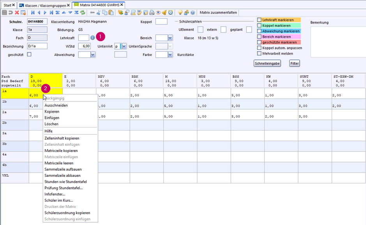The image size is (366, 225).
Task: Click the scissors cut icon
Action: coord(99,12)
